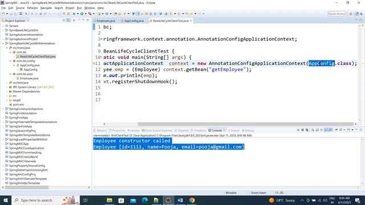Collapse All in Project Explorer toolbar

[x=64, y=20]
